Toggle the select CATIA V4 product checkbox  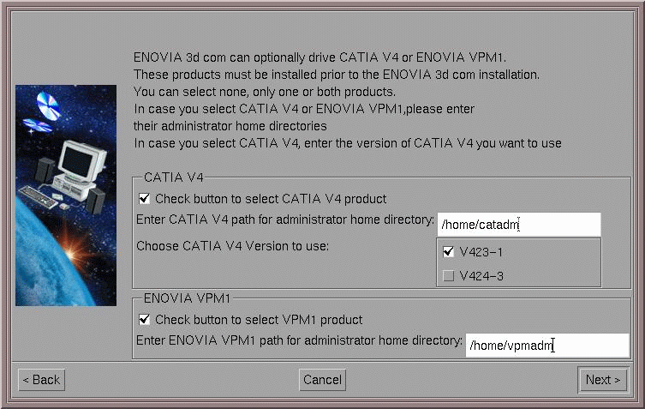[x=145, y=199]
